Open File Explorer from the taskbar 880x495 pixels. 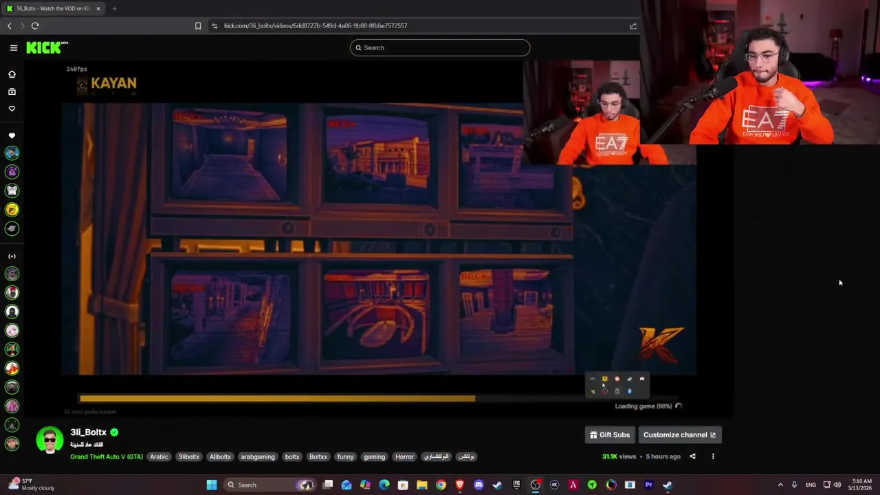pyautogui.click(x=421, y=485)
